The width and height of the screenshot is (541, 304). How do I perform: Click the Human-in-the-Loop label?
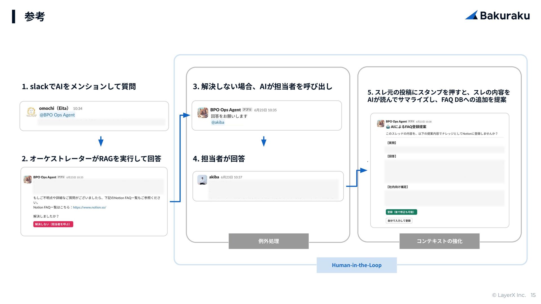(356, 265)
